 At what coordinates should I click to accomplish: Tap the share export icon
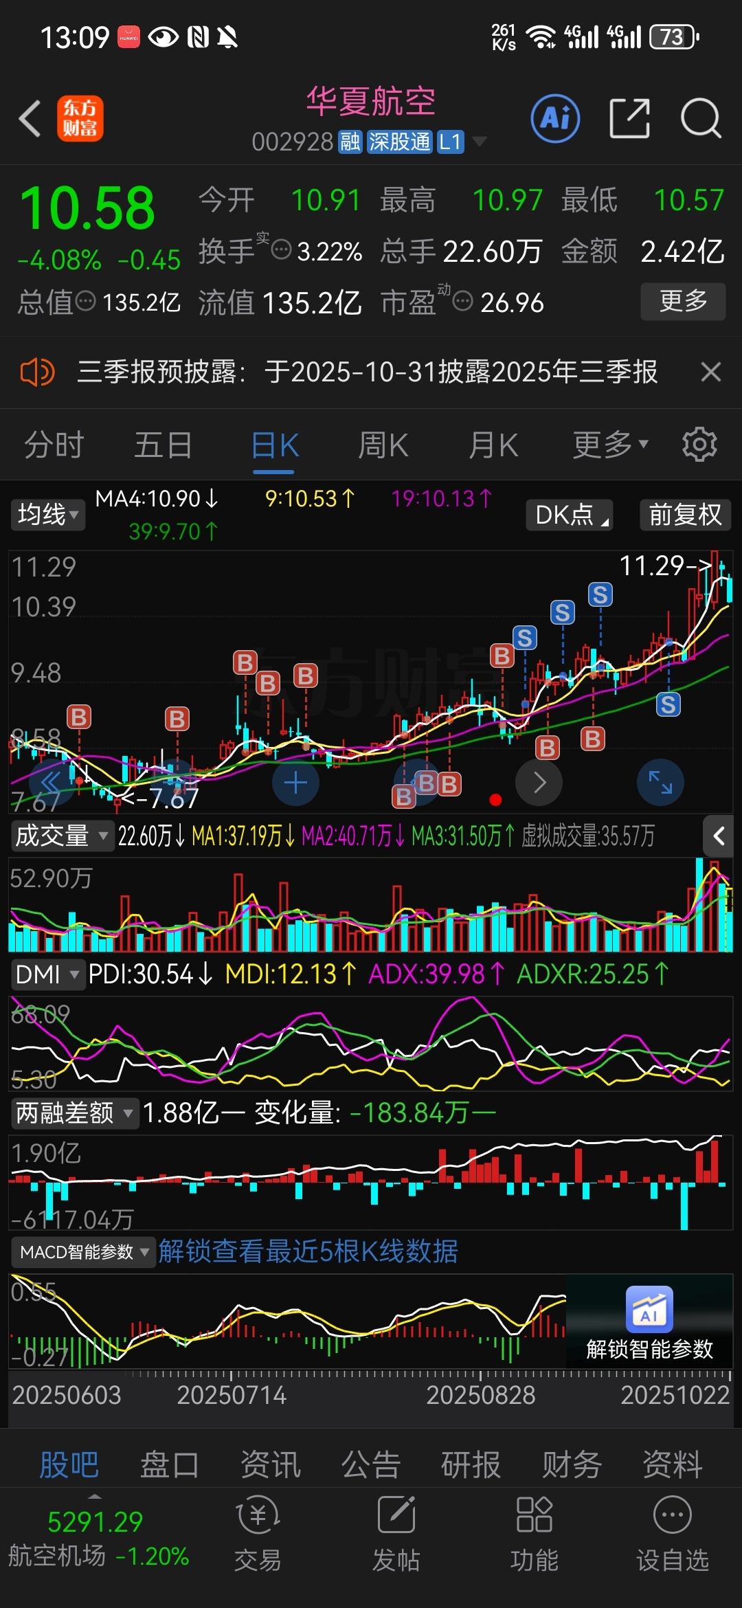click(629, 118)
